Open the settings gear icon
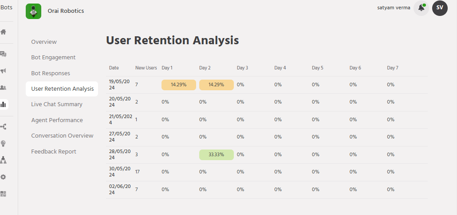 pyautogui.click(x=4, y=177)
